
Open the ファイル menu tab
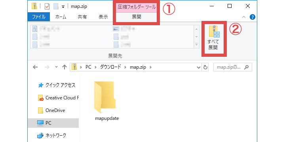[x=39, y=17]
